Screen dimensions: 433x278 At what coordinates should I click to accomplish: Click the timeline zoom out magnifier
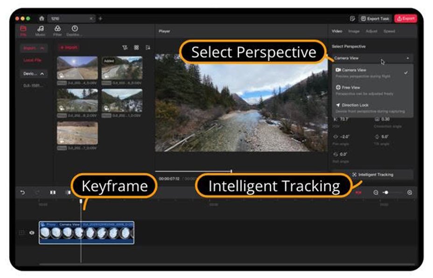pyautogui.click(x=376, y=193)
